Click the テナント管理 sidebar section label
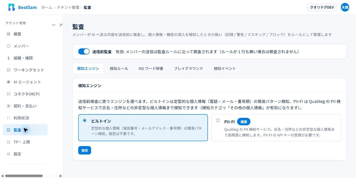Viewport: 356px width, 178px height. [x=16, y=23]
